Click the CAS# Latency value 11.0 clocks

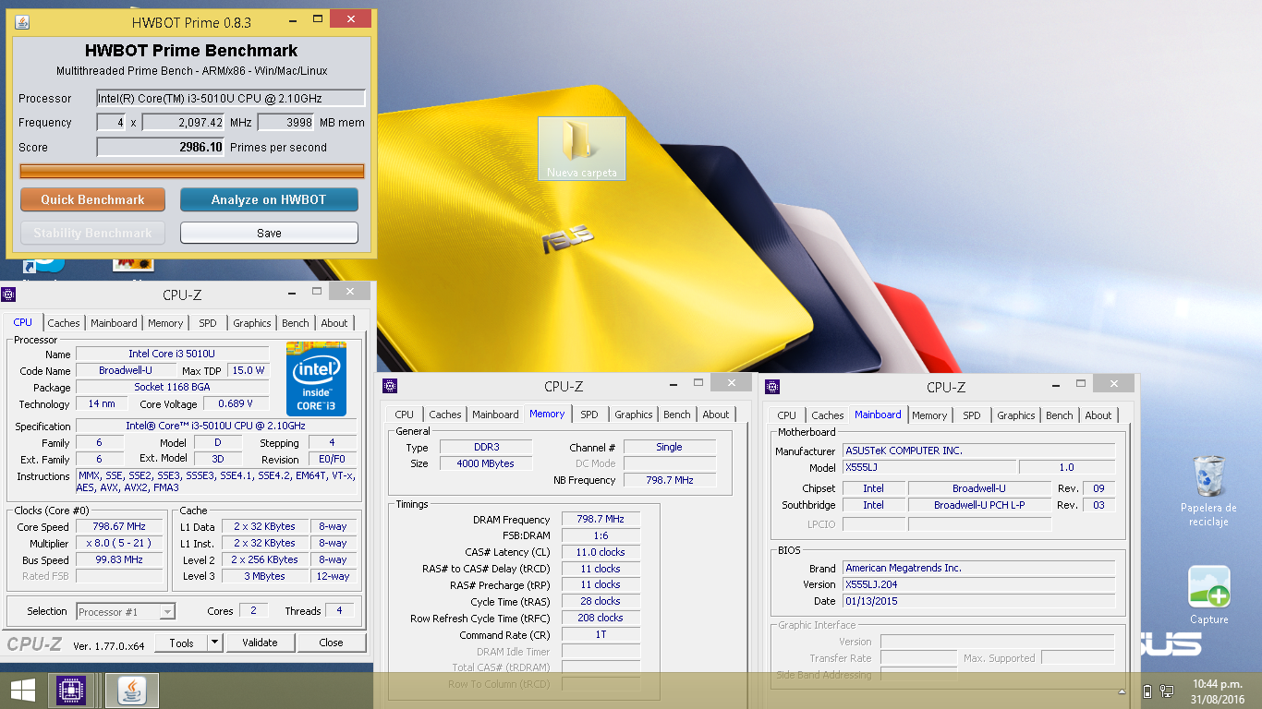601,552
